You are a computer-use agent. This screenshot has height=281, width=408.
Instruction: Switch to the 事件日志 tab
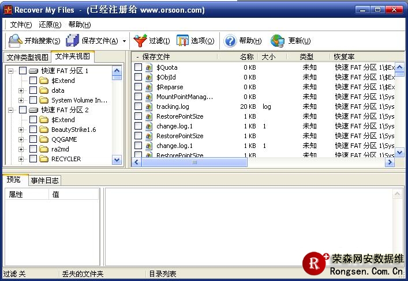(44, 180)
